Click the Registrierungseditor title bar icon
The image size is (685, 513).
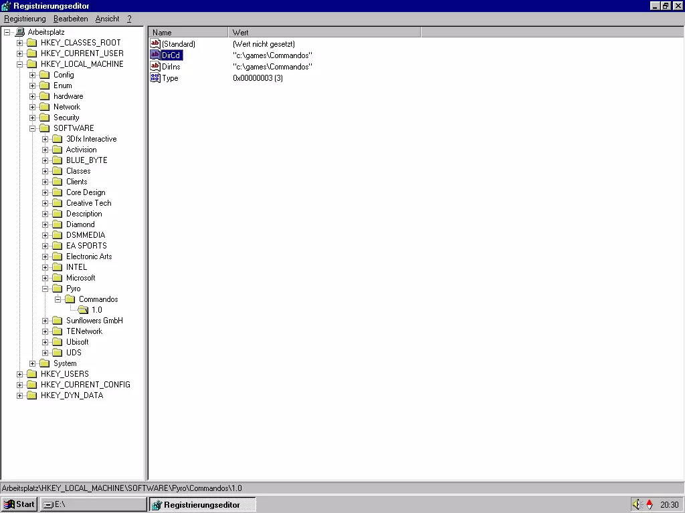[6, 6]
